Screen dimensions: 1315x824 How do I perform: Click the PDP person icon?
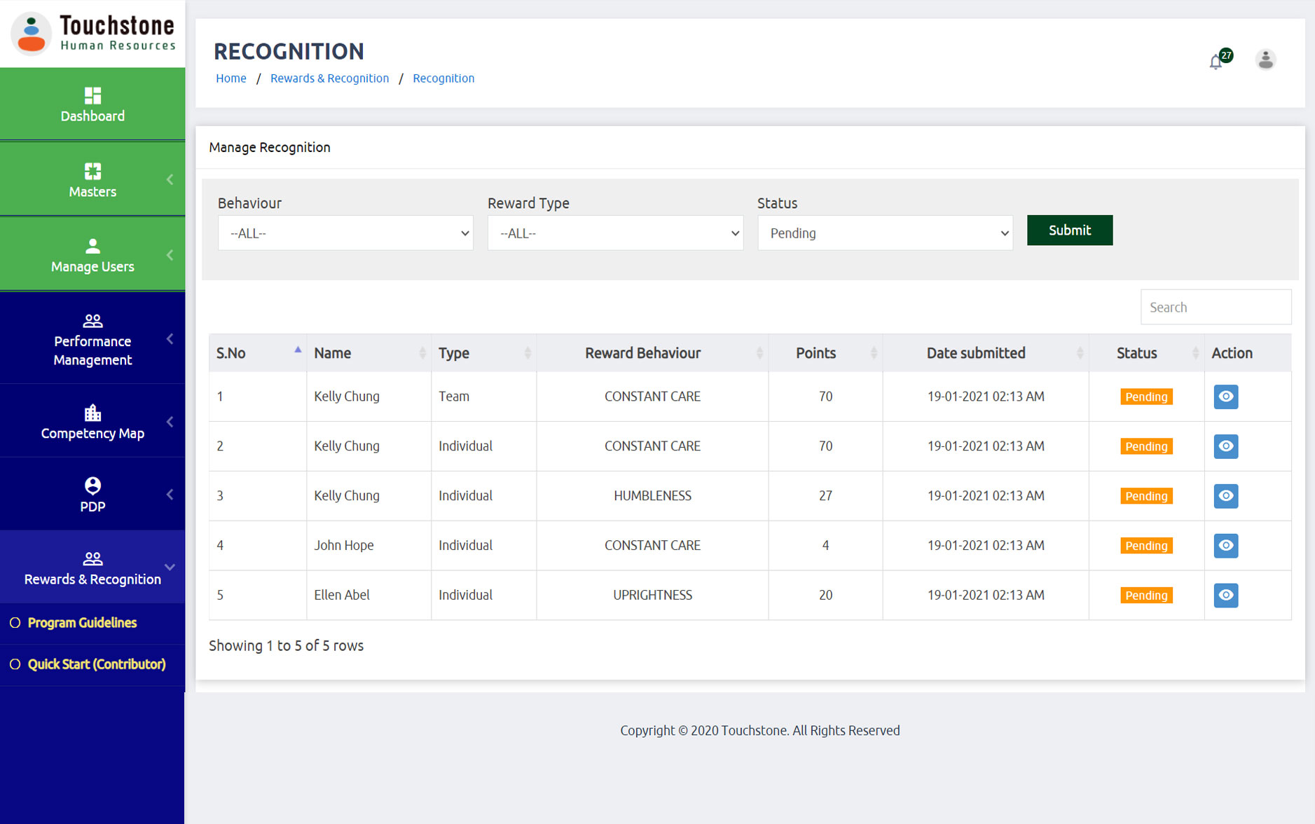point(92,486)
